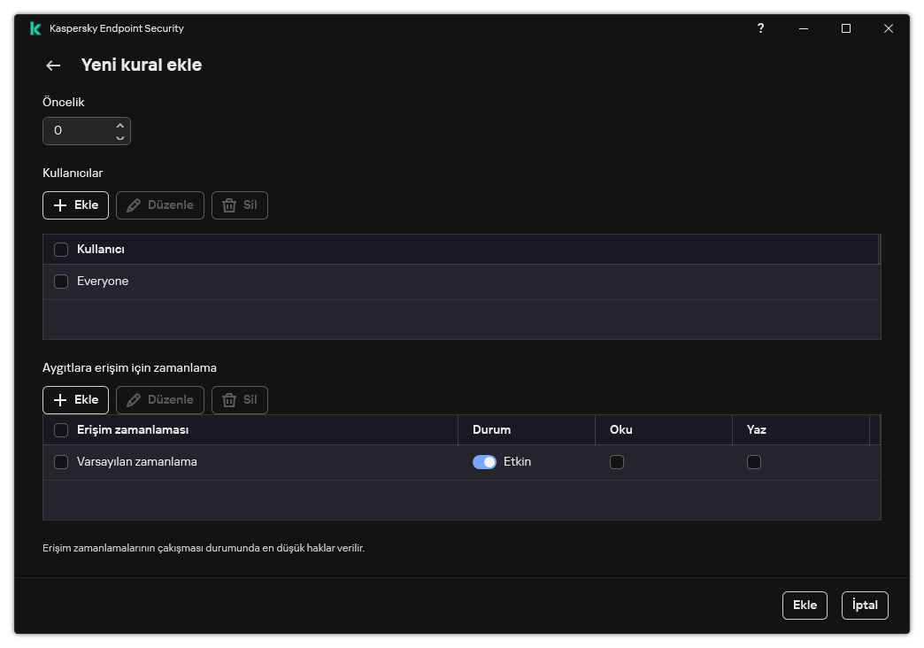Disable the Etkin status toggle
Viewport: 924px width, 648px height.
[484, 462]
